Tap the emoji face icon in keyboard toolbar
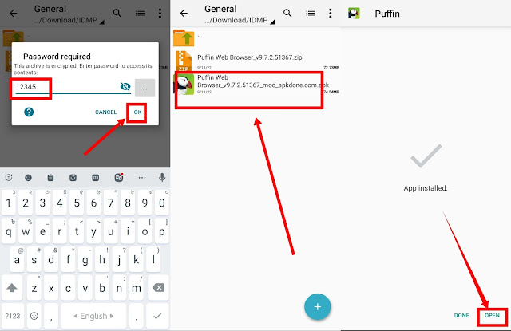 (29, 178)
